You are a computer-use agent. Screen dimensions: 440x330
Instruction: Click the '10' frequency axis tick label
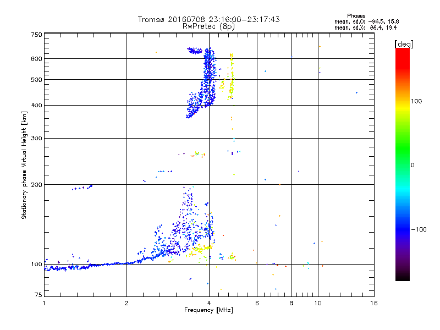coord(318,303)
